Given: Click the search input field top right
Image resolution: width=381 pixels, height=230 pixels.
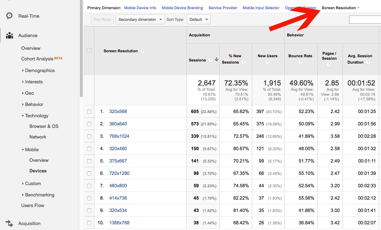Looking at the screenshot, I should (x=365, y=19).
